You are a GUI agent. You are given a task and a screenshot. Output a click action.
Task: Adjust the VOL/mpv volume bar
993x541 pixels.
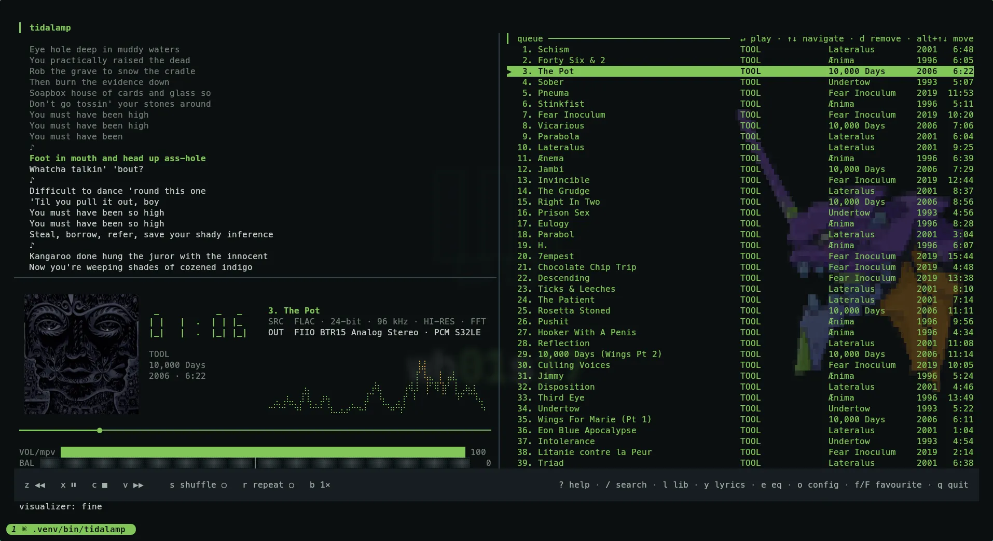[263, 452]
